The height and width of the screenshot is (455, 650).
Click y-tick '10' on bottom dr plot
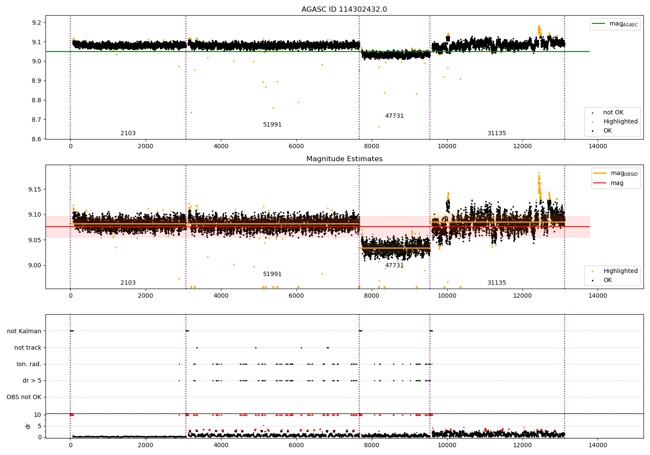pyautogui.click(x=38, y=415)
